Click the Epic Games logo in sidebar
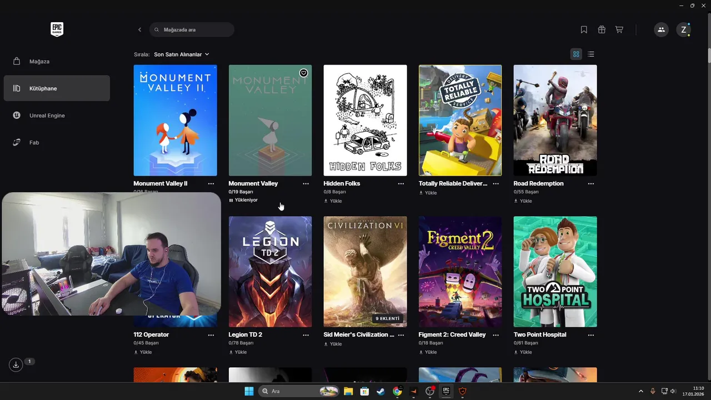The width and height of the screenshot is (711, 400). click(57, 29)
